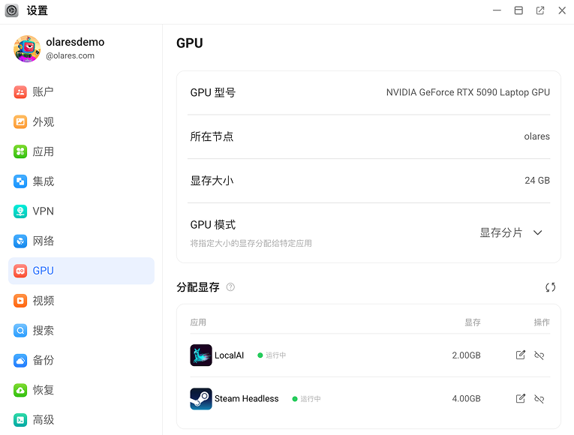This screenshot has width=574, height=435.
Task: Click the settings app icon in title bar
Action: point(12,10)
